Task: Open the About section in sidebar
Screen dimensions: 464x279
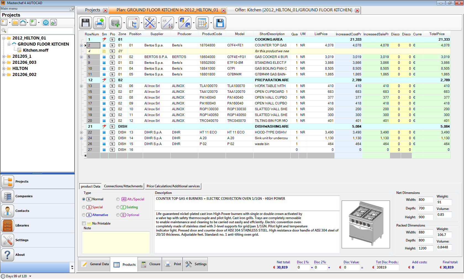Action: [37, 255]
